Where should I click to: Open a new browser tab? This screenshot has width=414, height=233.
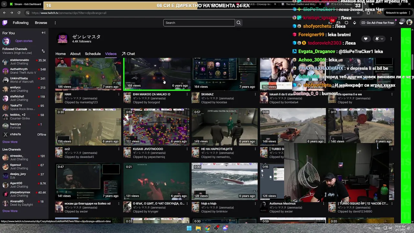click(x=372, y=4)
